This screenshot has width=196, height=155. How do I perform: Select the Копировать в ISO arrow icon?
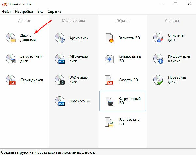(109, 59)
